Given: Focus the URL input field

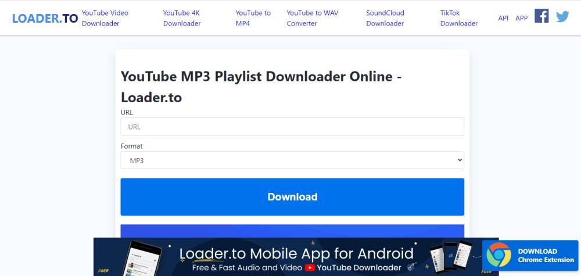Looking at the screenshot, I should click(x=292, y=127).
